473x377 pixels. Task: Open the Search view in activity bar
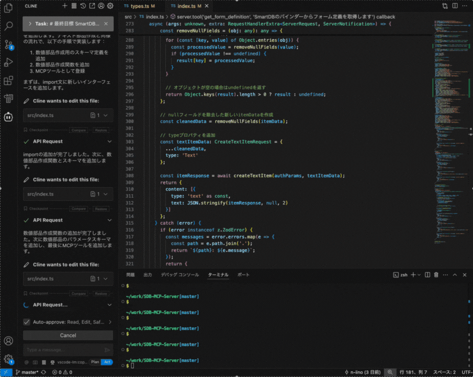(8, 26)
